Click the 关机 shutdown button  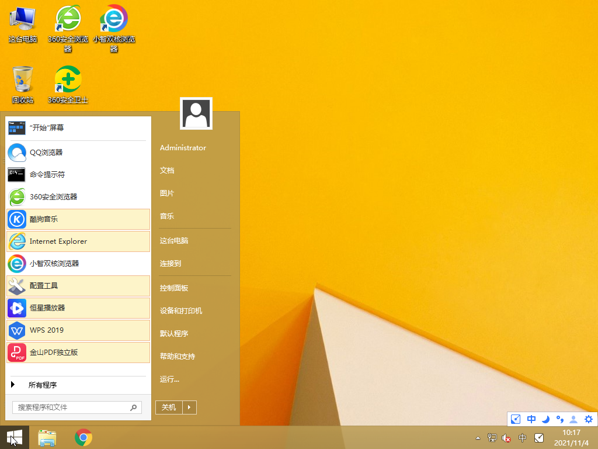(169, 407)
